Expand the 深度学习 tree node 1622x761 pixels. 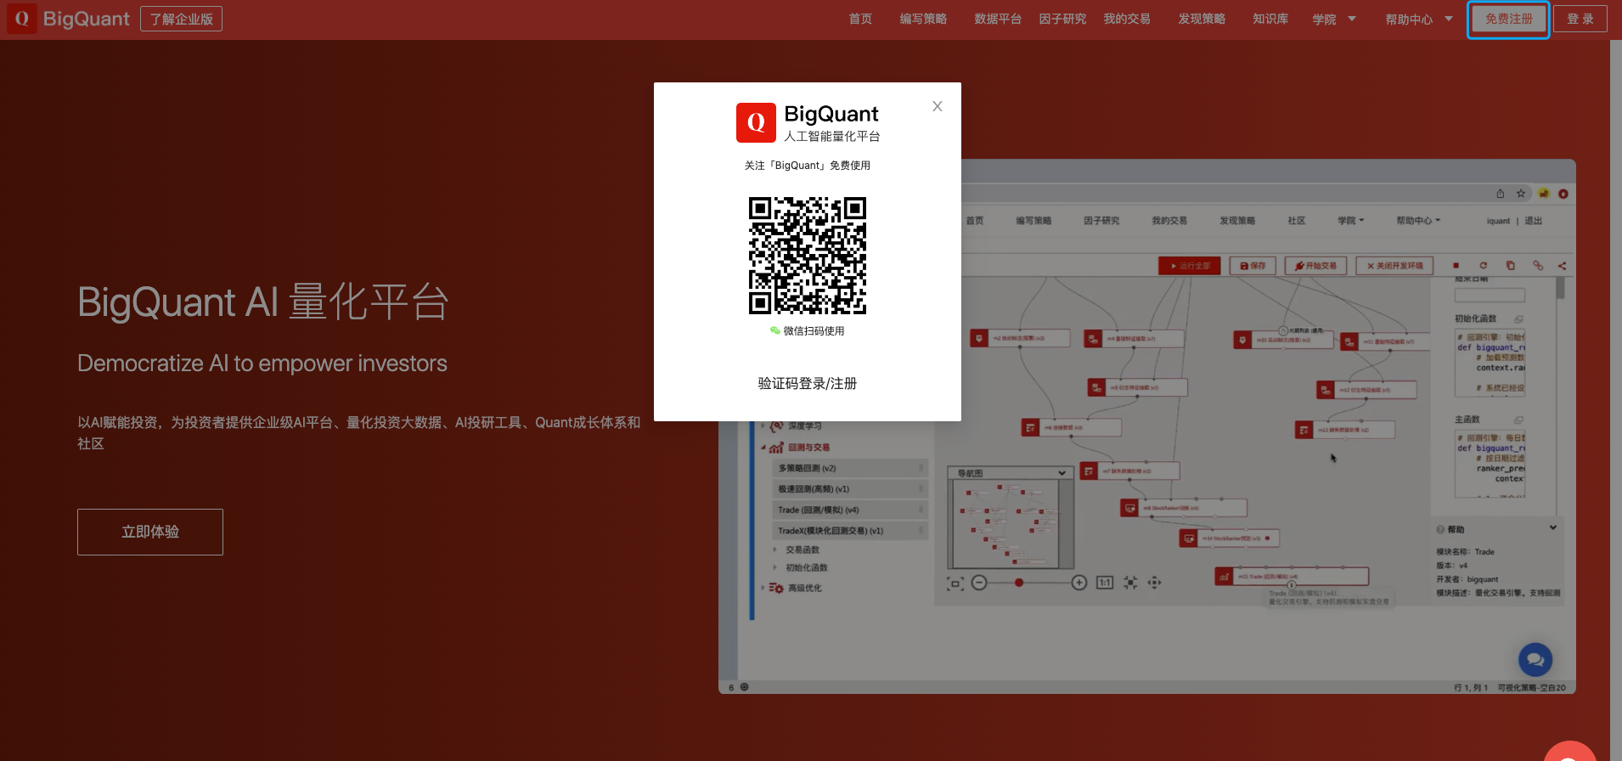tap(763, 426)
